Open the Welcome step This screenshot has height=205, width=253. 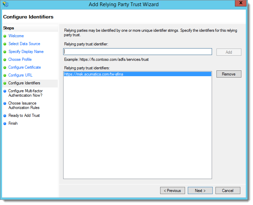[16, 36]
